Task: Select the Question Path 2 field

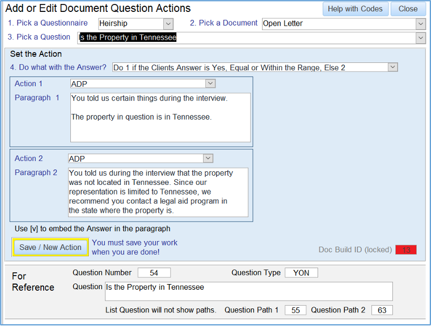Action: pyautogui.click(x=382, y=310)
